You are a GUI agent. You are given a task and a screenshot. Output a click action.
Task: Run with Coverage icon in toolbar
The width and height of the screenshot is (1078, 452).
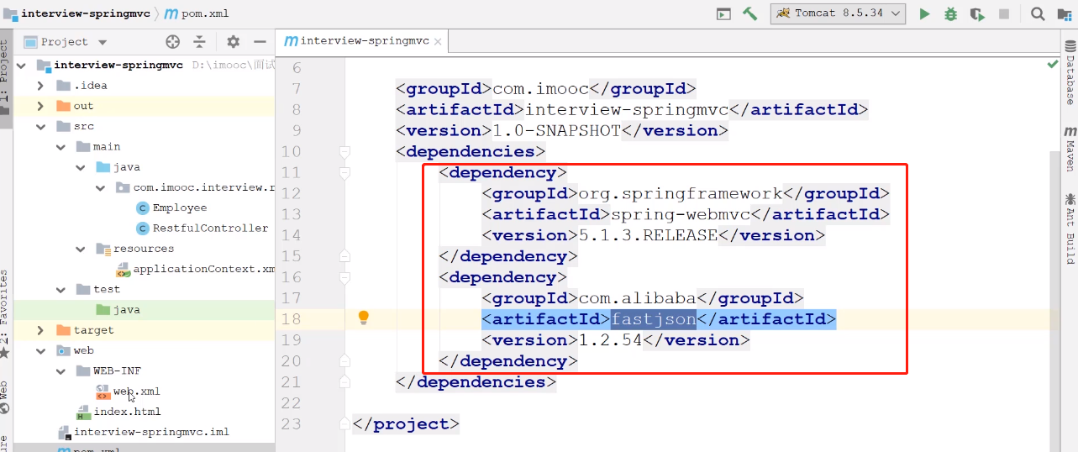click(976, 14)
